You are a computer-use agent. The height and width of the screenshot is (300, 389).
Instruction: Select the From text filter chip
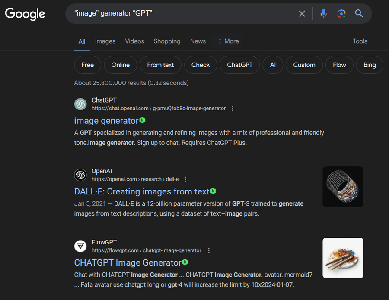(x=160, y=65)
